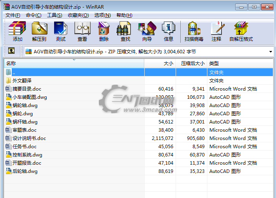Open the 选项(N) menu
The width and height of the screenshot is (276, 198).
[102, 15]
